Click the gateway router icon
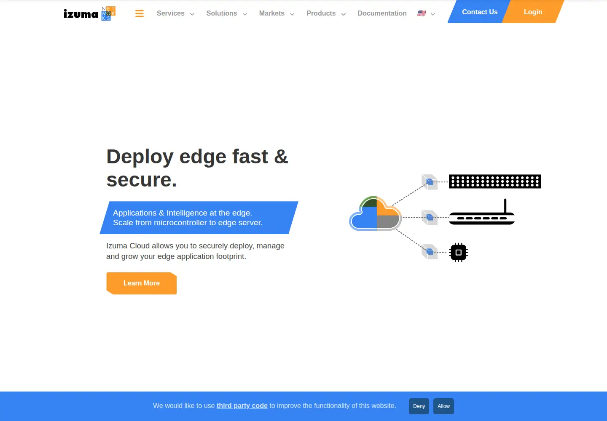 482,212
